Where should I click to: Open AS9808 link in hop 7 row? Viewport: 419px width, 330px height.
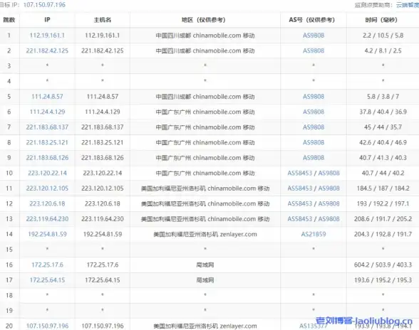click(314, 127)
